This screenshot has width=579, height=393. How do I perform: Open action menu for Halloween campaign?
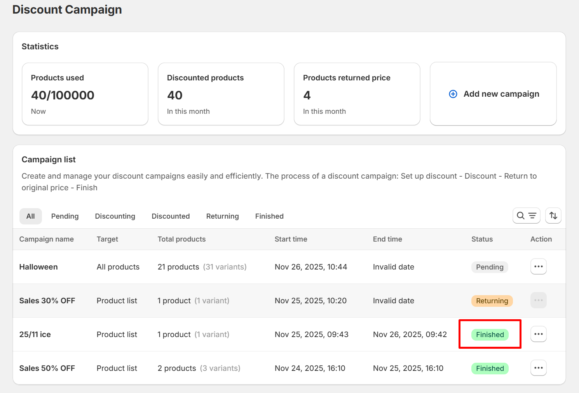coord(538,267)
